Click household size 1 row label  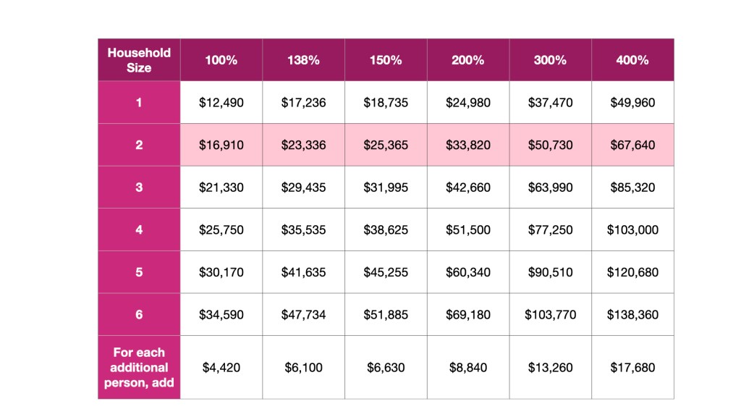tap(139, 103)
